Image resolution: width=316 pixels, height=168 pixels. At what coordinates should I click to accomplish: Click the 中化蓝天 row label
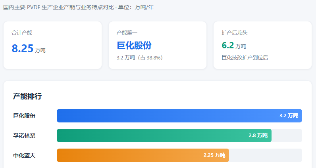(24, 155)
